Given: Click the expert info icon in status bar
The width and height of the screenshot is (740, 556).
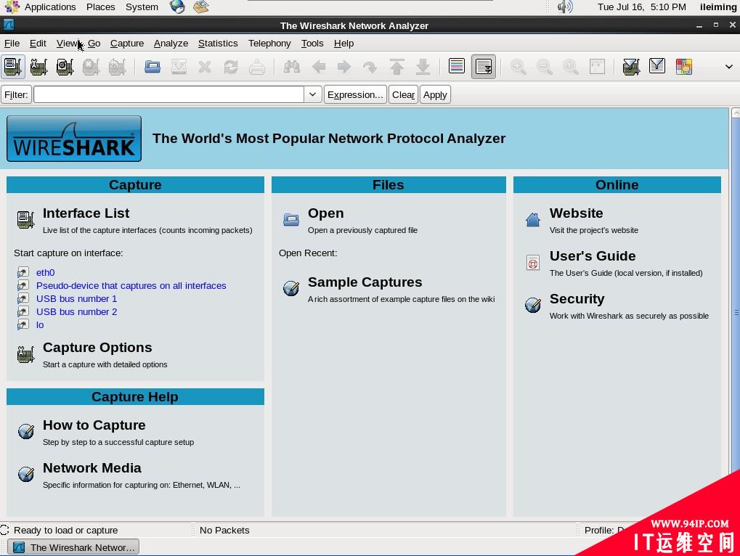Looking at the screenshot, I should (4, 530).
